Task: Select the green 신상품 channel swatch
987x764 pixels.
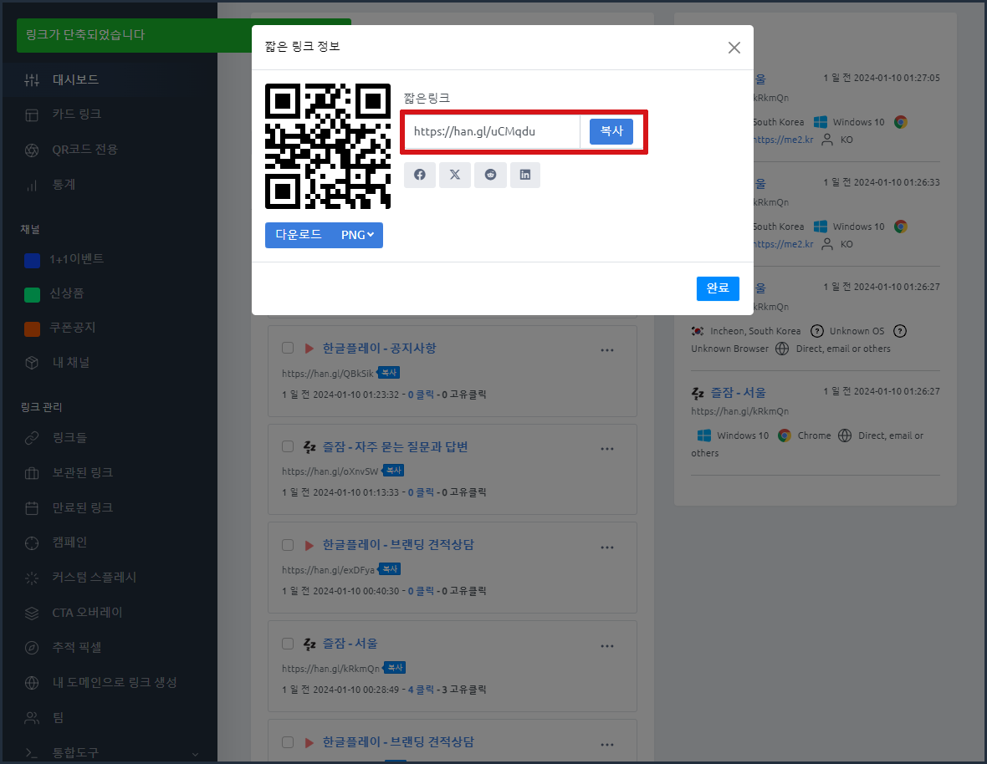Action: click(32, 294)
